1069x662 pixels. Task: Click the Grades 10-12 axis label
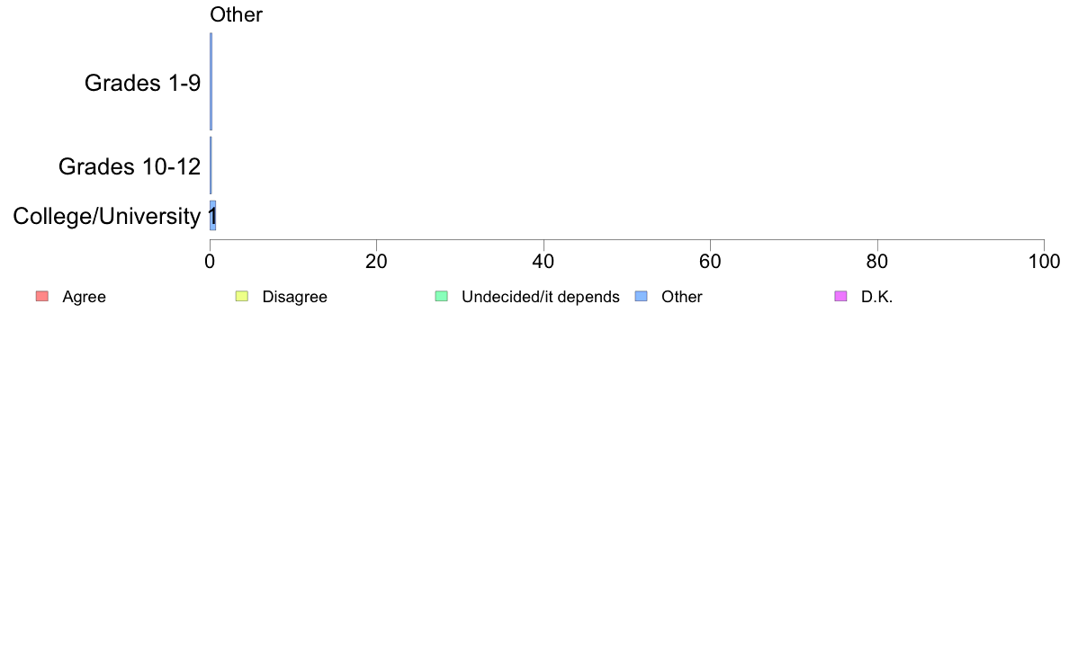pyautogui.click(x=130, y=166)
